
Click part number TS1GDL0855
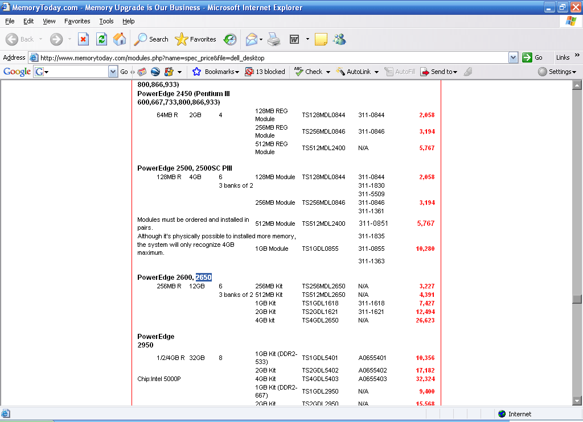pos(320,249)
